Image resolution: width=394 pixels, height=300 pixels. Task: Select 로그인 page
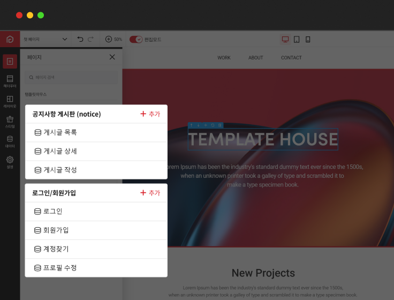(x=96, y=212)
